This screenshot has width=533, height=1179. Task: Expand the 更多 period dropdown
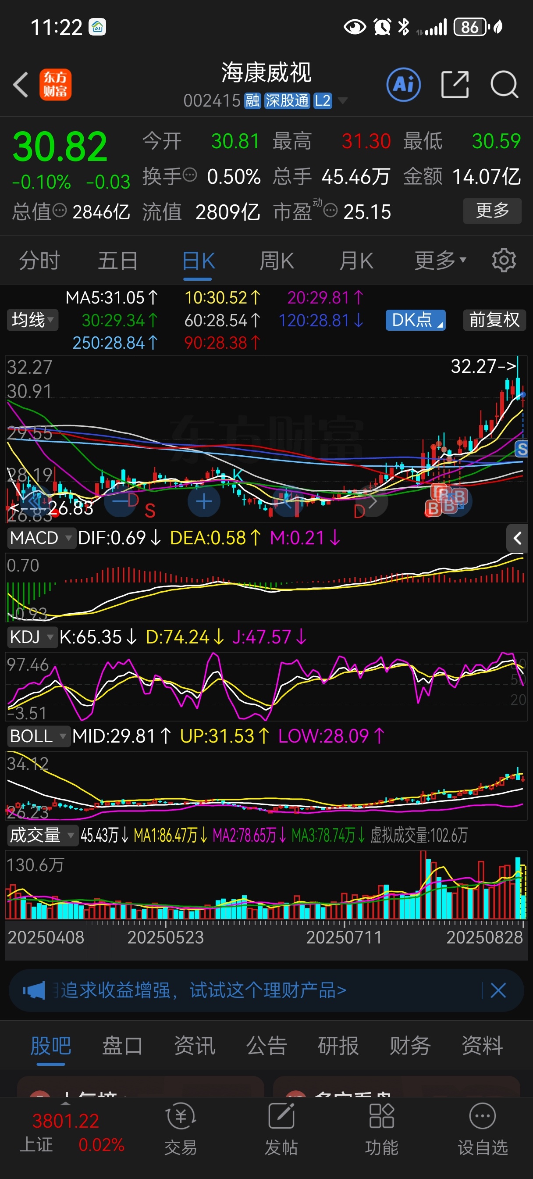point(440,261)
